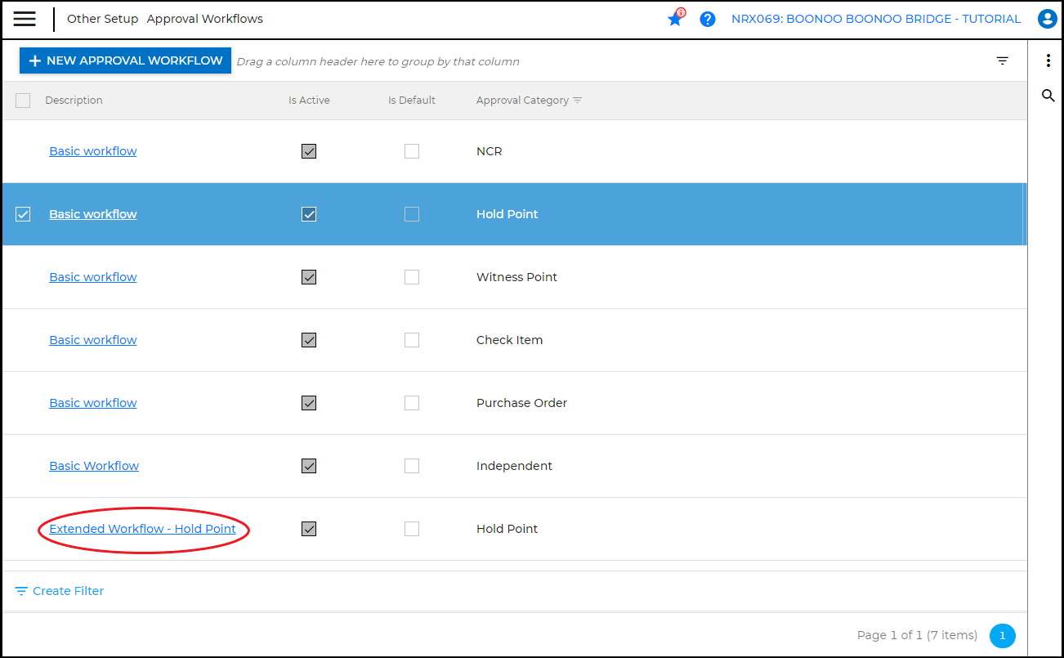The image size is (1064, 658).
Task: Click the search magnifier icon in sidebar
Action: 1048,96
